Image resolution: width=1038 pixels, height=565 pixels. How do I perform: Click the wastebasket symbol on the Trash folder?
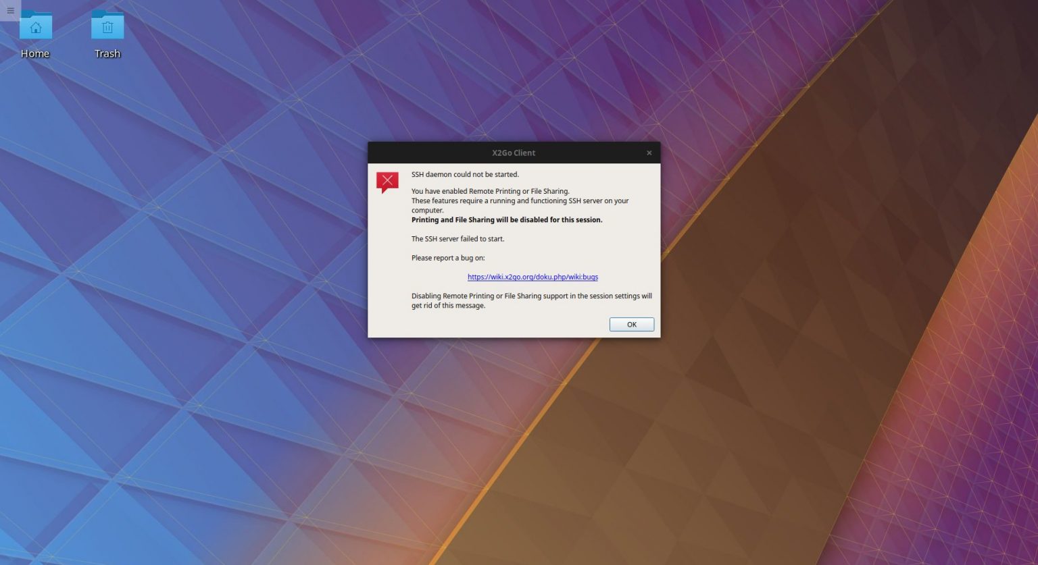[107, 27]
